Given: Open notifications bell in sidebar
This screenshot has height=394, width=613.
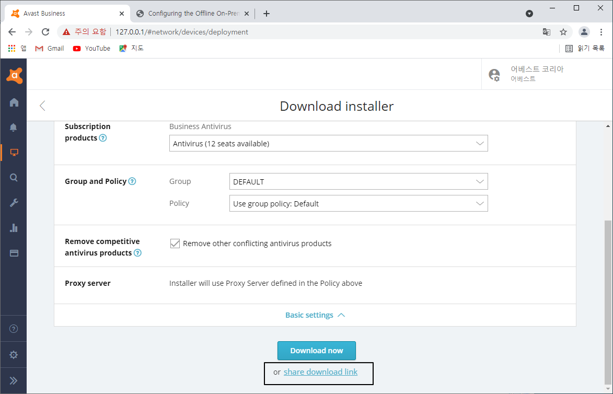Looking at the screenshot, I should (14, 128).
